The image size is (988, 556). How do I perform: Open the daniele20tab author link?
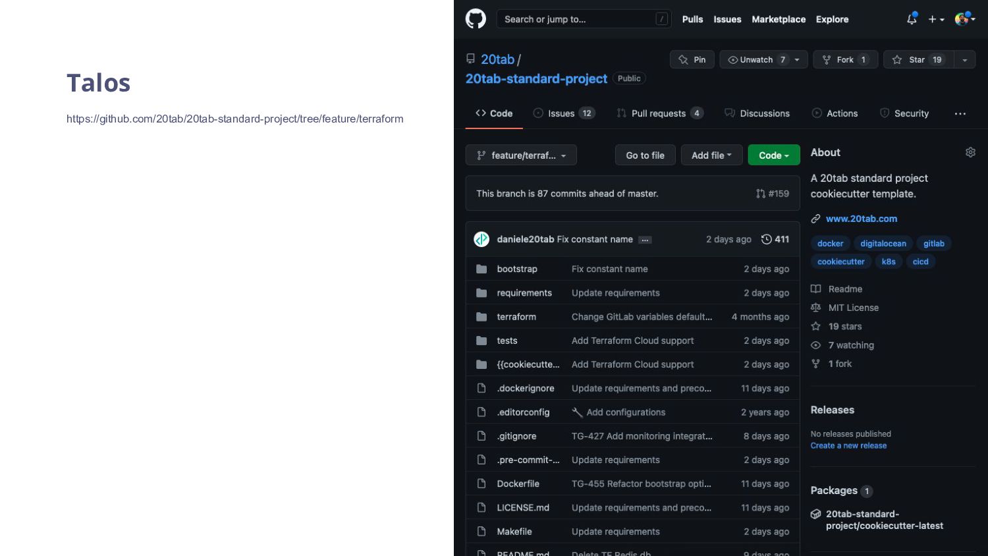point(525,239)
